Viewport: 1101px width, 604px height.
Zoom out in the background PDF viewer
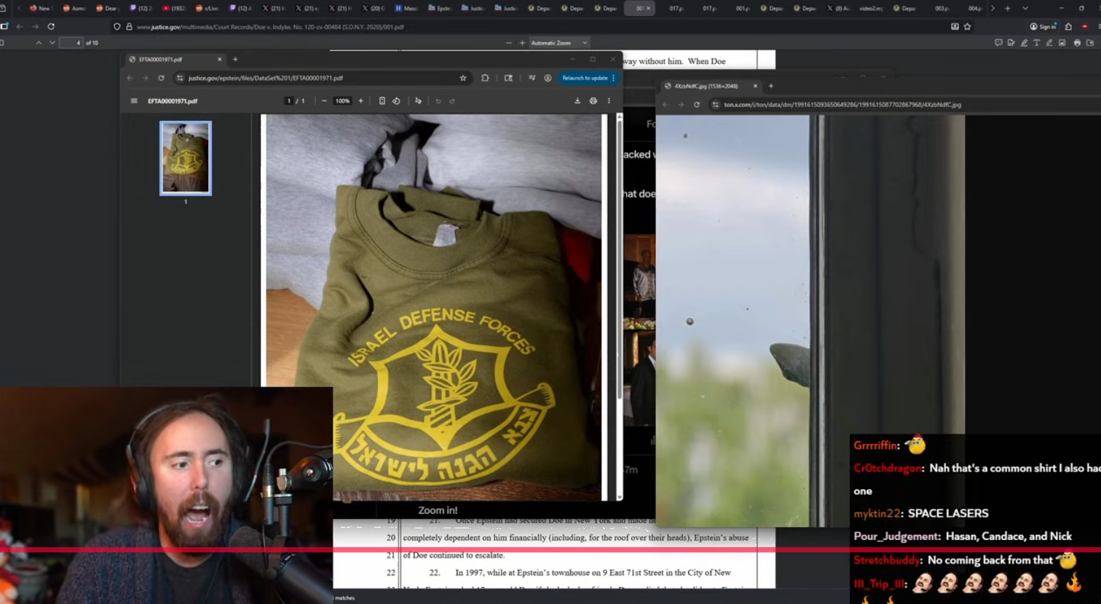click(508, 43)
